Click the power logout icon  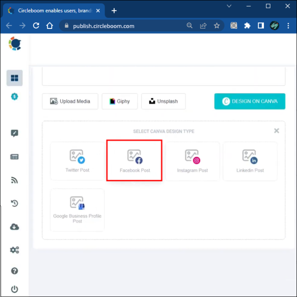(14, 289)
